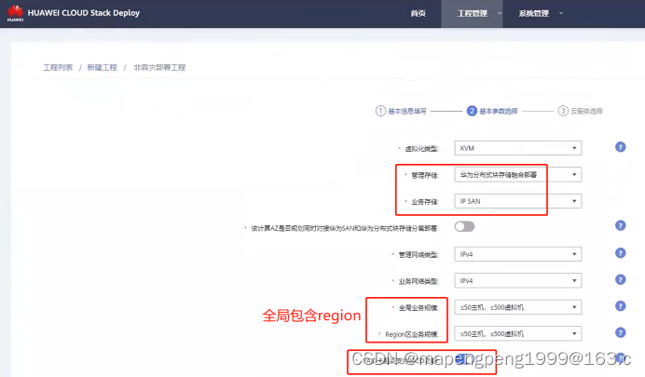Expand the 工程管理 chevron arrow
The width and height of the screenshot is (645, 377).
click(500, 13)
